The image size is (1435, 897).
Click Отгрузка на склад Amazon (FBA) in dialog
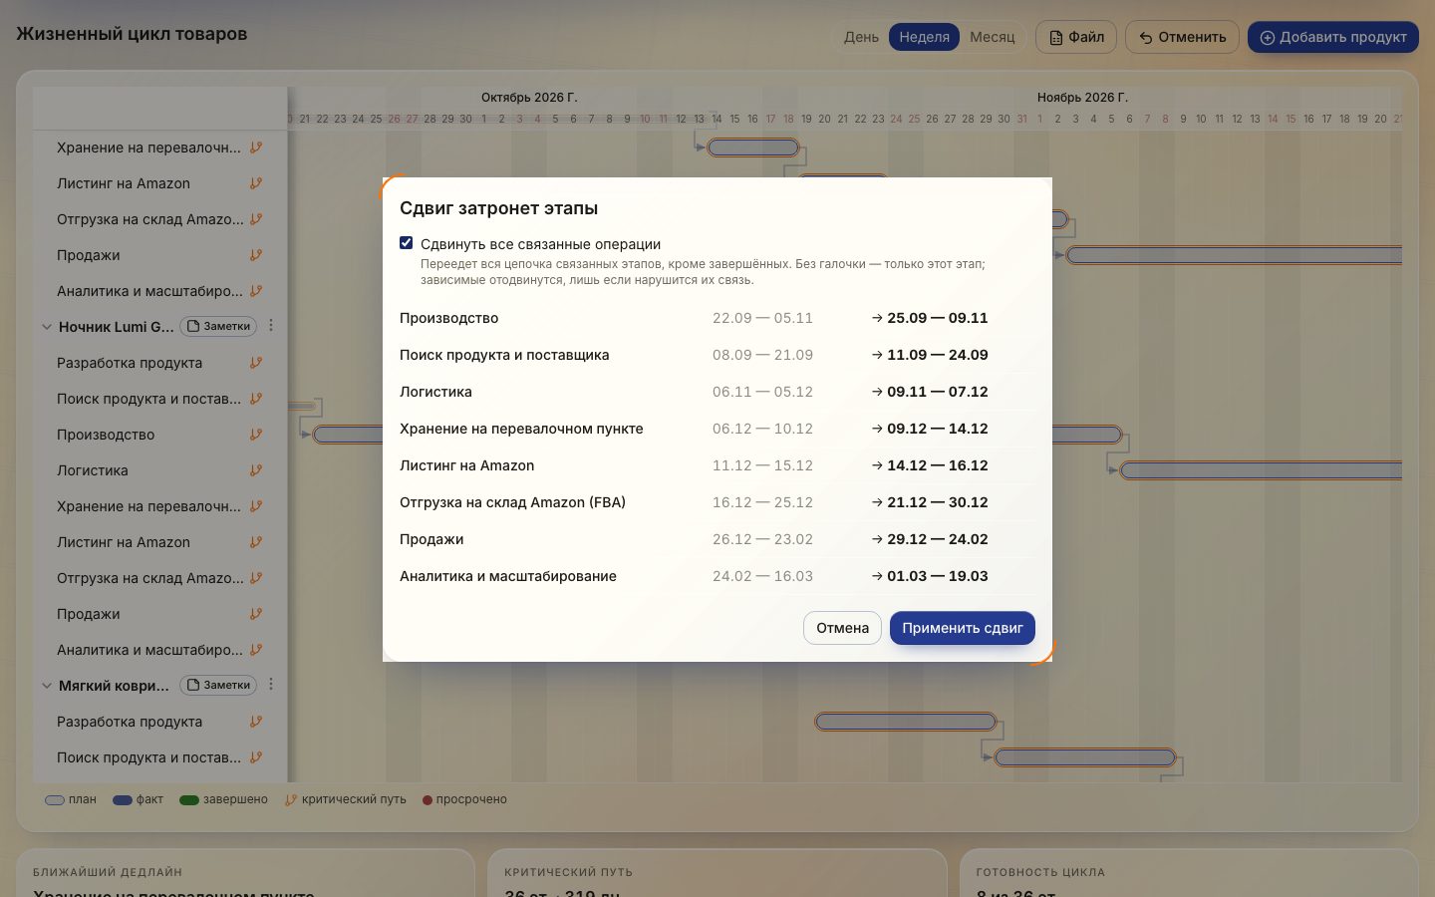(x=512, y=502)
